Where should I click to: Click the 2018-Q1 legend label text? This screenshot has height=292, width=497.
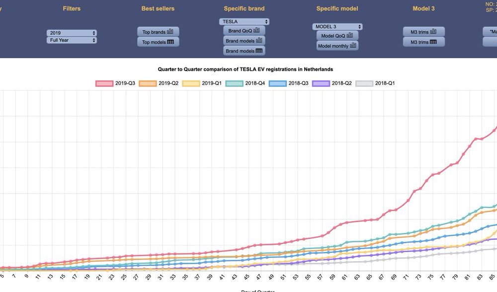(x=385, y=83)
